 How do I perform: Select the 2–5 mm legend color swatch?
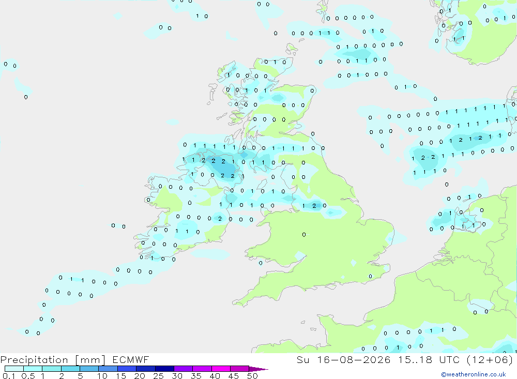click(x=70, y=369)
